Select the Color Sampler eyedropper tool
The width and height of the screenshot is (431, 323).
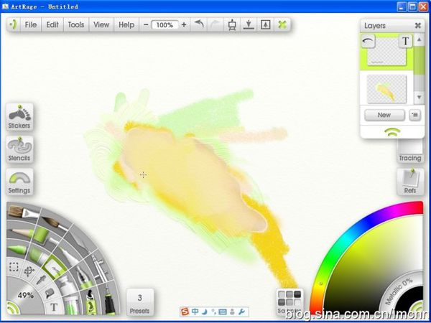click(x=41, y=280)
